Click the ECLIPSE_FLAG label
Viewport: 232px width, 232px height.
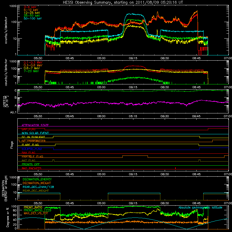[x=32, y=149]
